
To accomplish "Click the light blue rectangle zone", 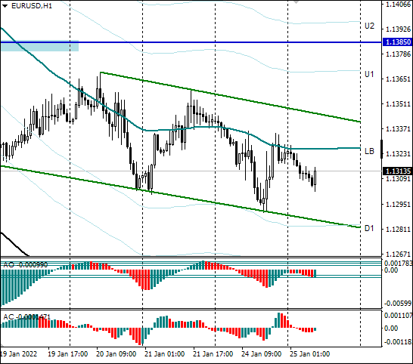I will click(39, 46).
